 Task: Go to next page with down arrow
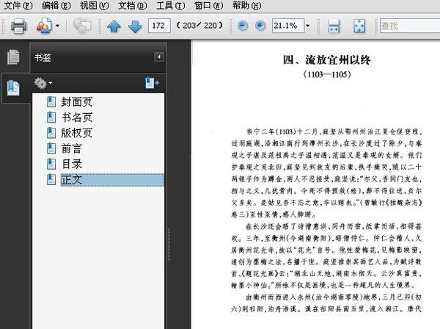click(135, 26)
